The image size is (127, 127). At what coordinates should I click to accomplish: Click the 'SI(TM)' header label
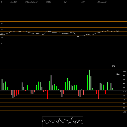point(48,2)
